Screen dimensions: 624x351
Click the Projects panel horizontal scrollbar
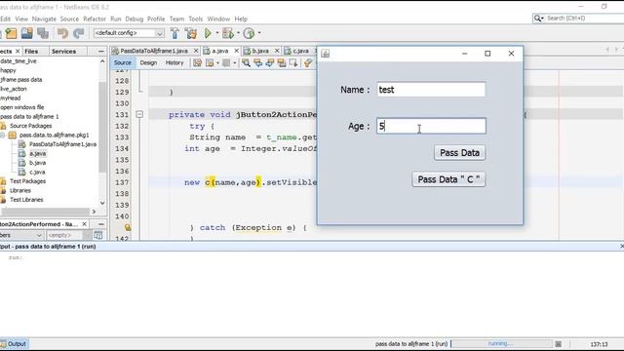(45, 212)
